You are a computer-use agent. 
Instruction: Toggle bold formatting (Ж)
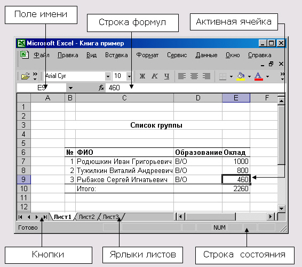pyautogui.click(x=142, y=76)
